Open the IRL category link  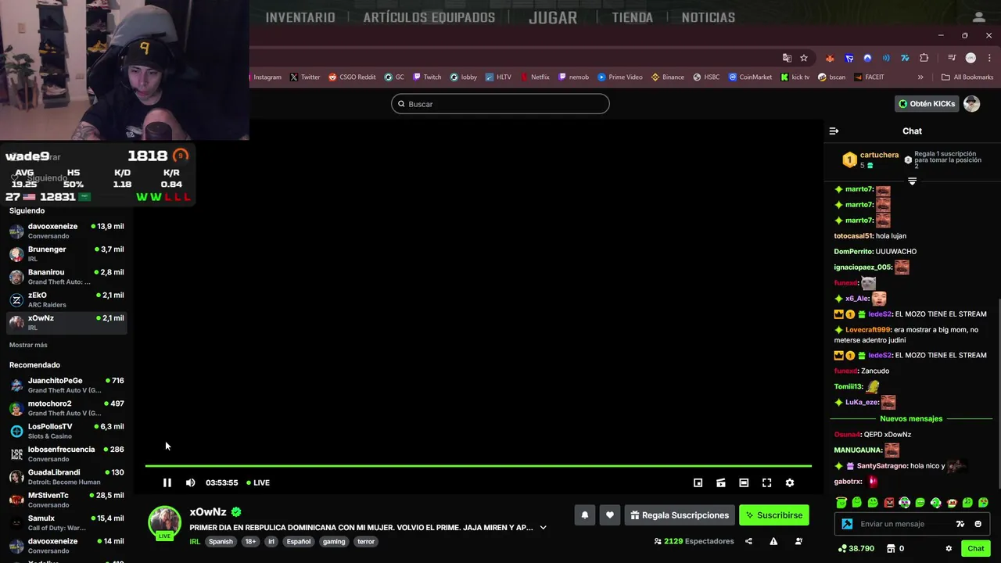195,541
